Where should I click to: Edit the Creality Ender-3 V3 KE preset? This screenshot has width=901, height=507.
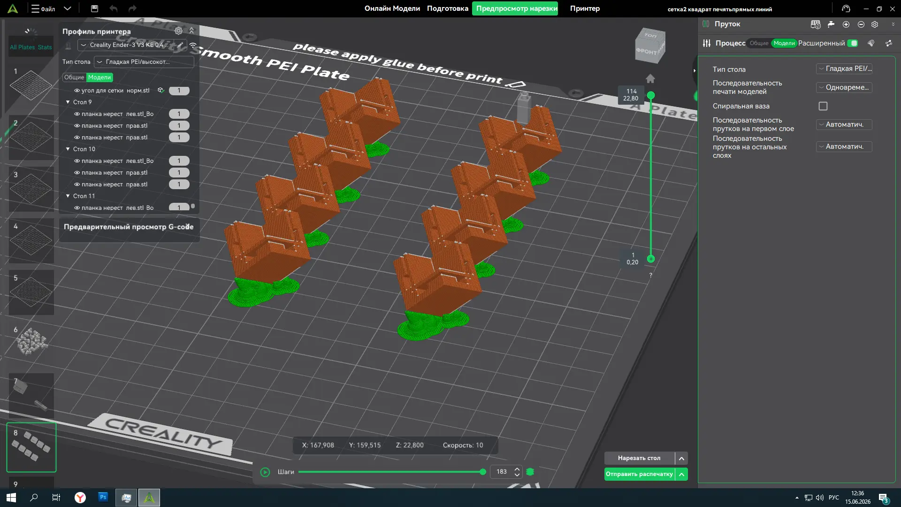click(x=180, y=45)
